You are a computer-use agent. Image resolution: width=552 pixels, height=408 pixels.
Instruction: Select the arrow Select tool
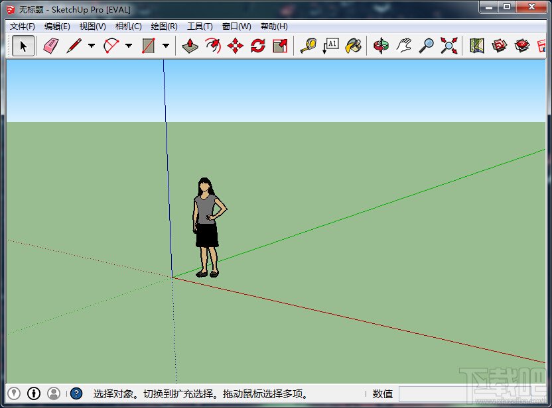[x=23, y=46]
